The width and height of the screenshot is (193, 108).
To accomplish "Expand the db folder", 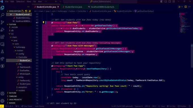I will coord(12,30).
